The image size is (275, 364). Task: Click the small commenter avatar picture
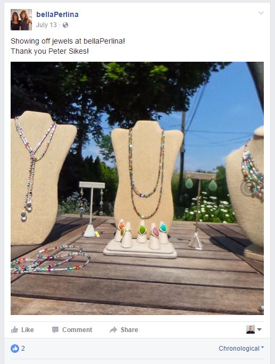[251, 329]
